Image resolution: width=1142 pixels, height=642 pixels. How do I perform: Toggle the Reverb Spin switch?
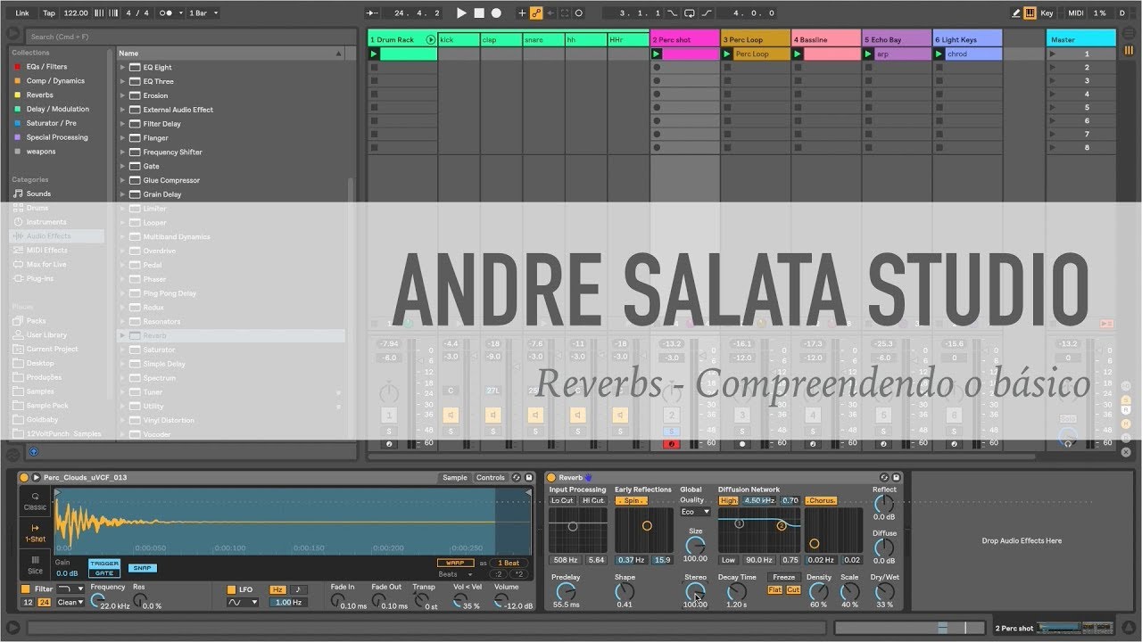tap(631, 500)
